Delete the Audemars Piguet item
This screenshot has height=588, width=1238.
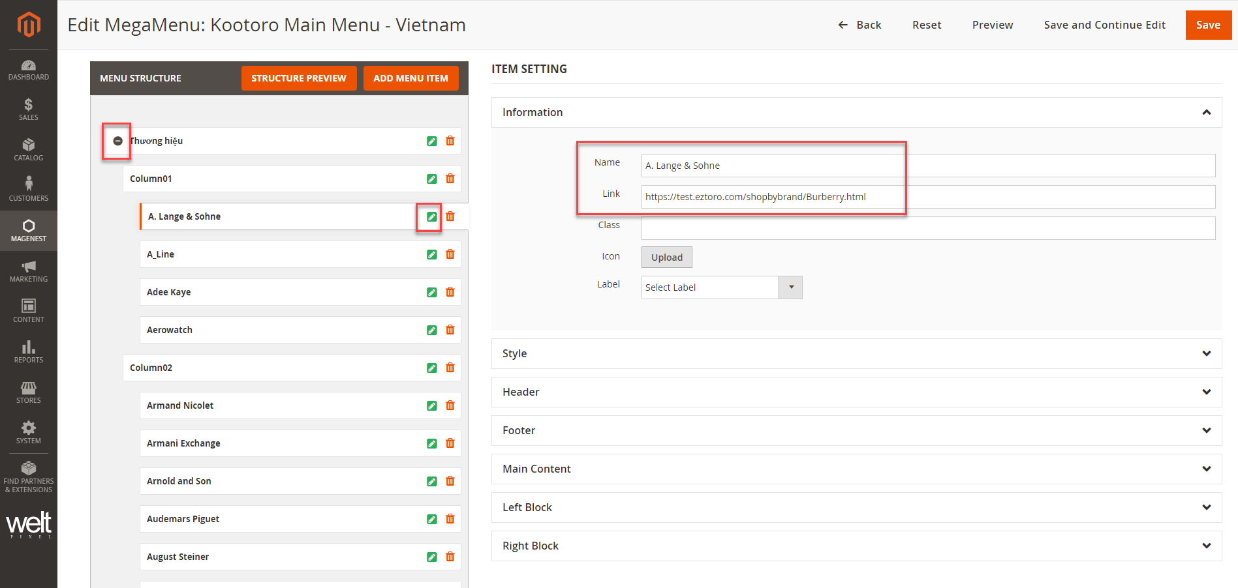pos(450,519)
